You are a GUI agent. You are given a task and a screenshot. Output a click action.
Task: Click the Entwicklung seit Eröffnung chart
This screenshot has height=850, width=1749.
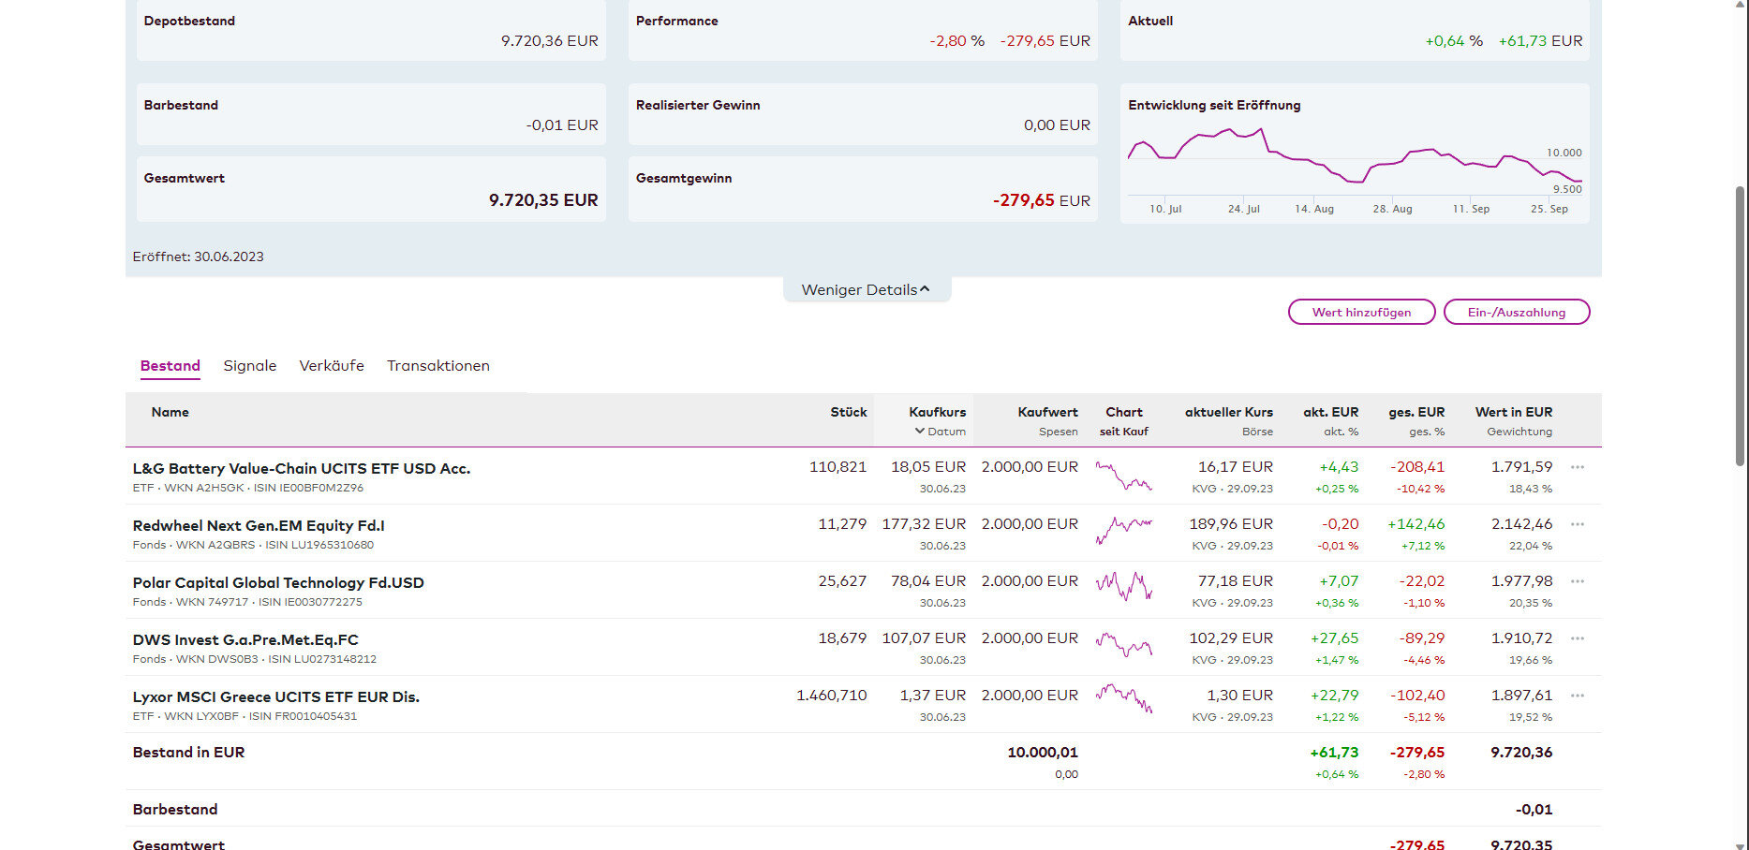[1354, 164]
